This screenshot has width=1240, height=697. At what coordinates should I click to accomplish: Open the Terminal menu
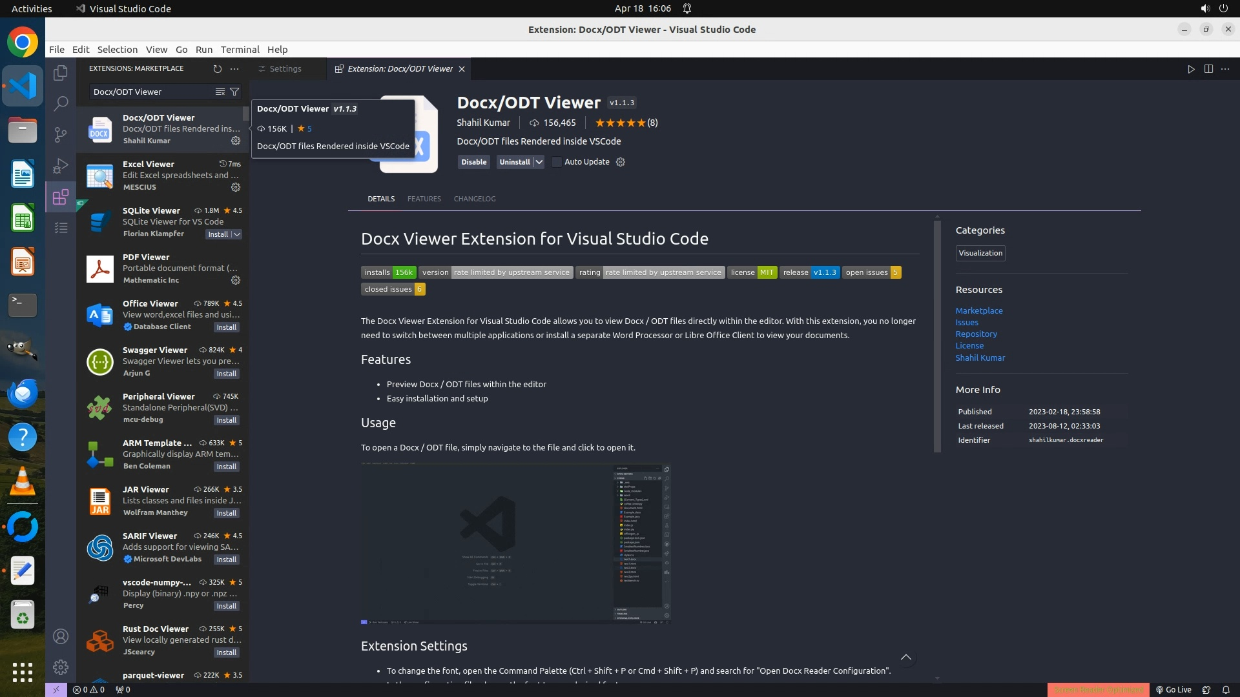click(240, 50)
